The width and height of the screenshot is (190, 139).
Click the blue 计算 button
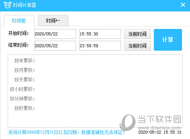click(x=168, y=40)
